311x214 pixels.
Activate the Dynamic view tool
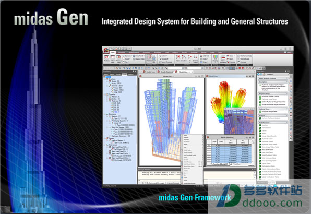(x=127, y=56)
